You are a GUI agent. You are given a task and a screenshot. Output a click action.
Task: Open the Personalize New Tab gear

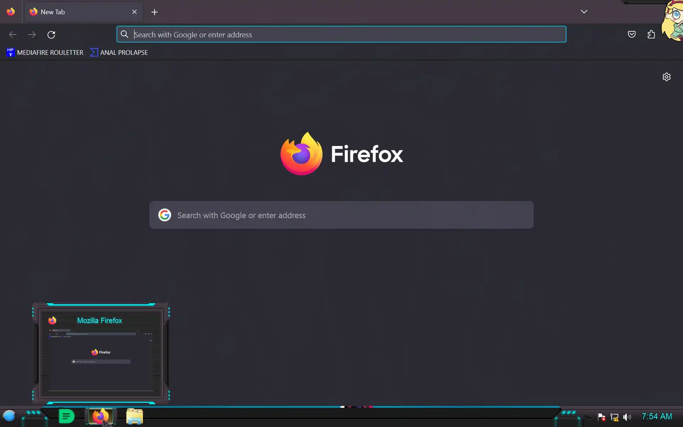666,77
